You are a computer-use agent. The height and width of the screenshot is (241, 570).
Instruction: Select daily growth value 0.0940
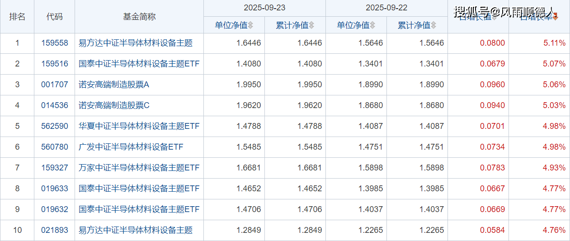point(493,105)
